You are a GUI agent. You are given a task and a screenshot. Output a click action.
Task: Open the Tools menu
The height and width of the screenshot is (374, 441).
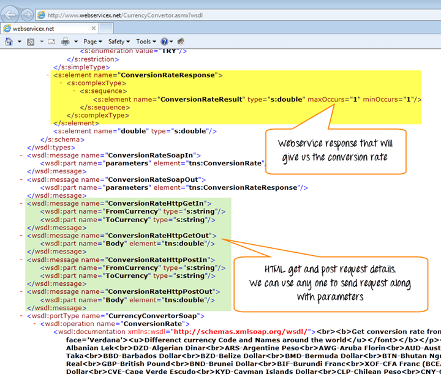coord(145,42)
